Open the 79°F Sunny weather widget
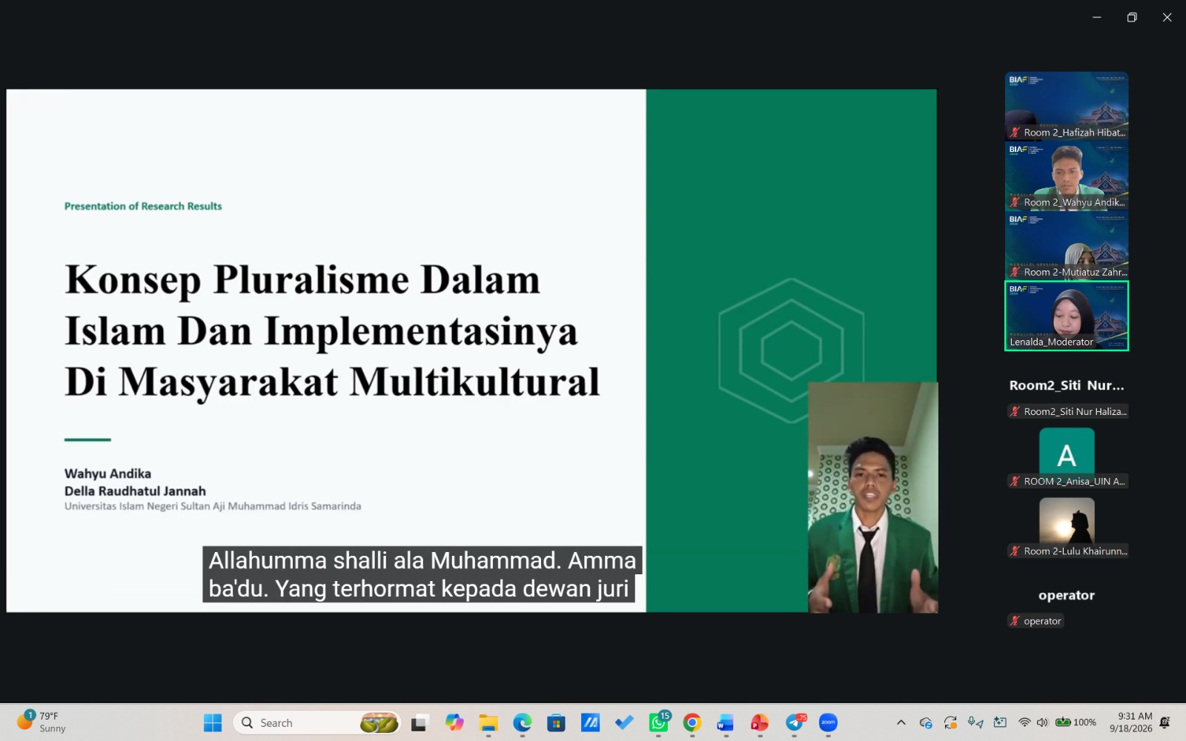Image resolution: width=1186 pixels, height=741 pixels. [x=42, y=722]
